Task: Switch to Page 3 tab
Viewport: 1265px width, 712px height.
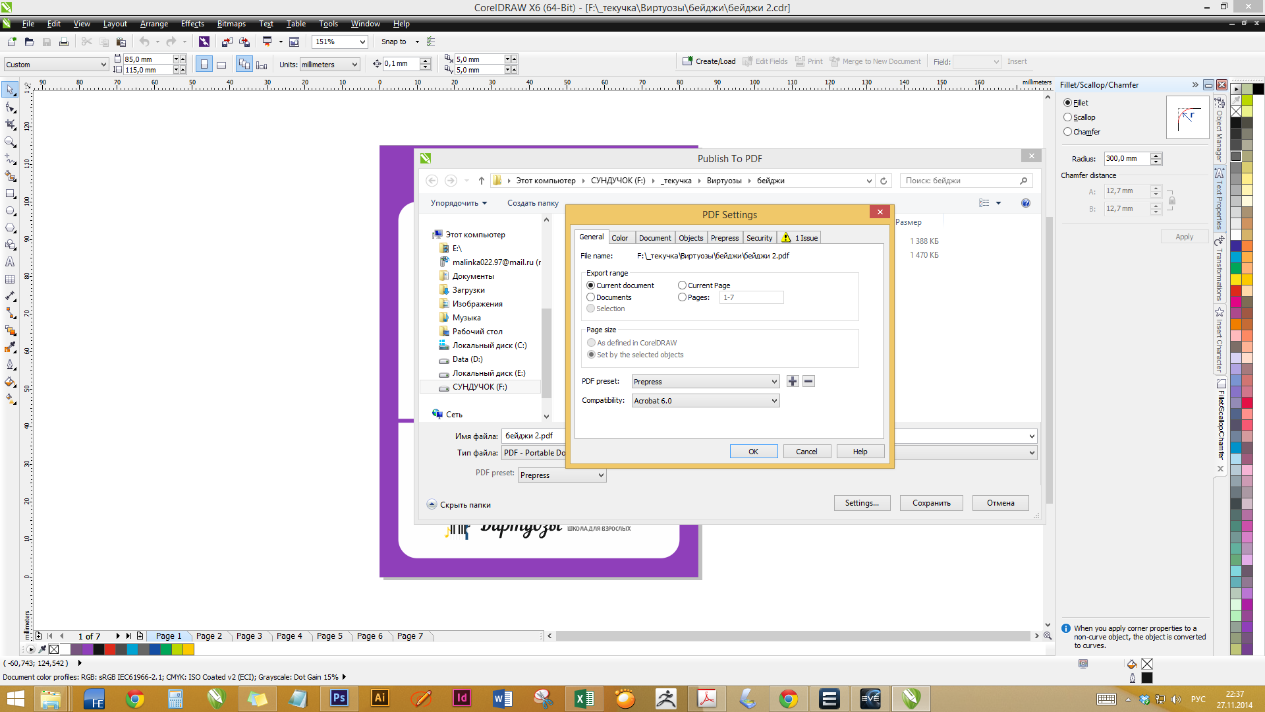Action: click(249, 636)
